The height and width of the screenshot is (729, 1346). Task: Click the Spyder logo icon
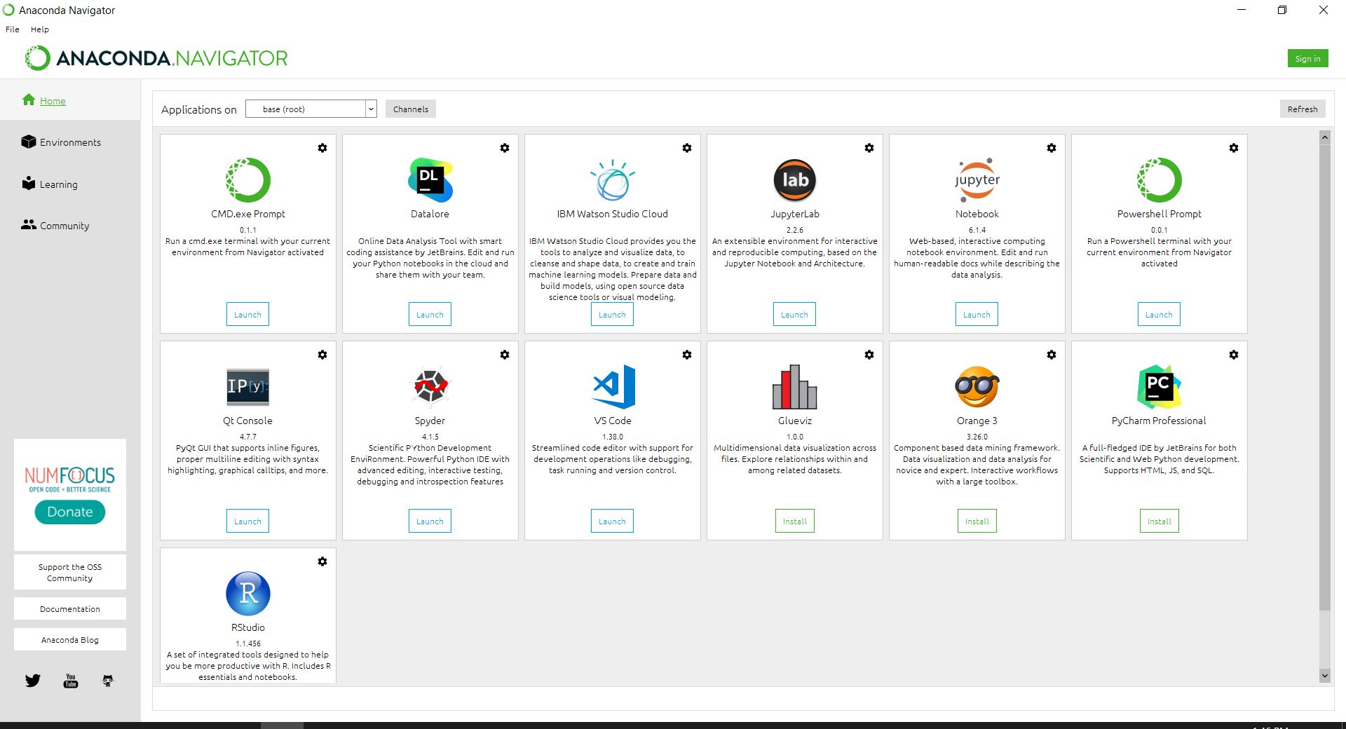point(430,387)
